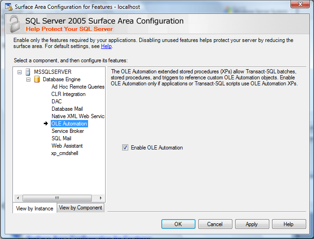Image resolution: width=314 pixels, height=239 pixels.
Task: Select SQL Mail in the tree
Action: [61, 138]
